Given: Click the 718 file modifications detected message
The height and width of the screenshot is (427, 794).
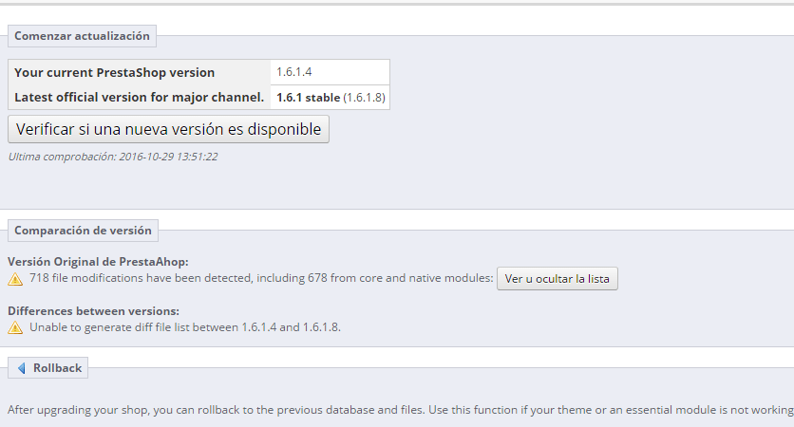Looking at the screenshot, I should tap(261, 278).
